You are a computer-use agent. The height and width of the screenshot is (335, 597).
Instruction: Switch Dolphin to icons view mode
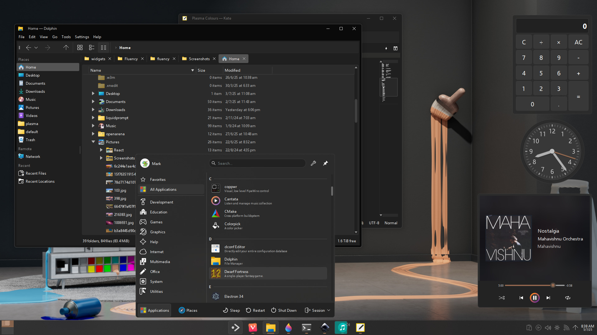click(x=80, y=47)
